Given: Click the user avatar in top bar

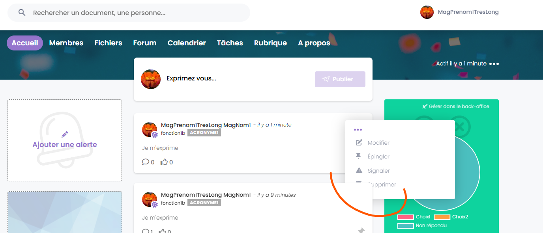Looking at the screenshot, I should pos(427,12).
